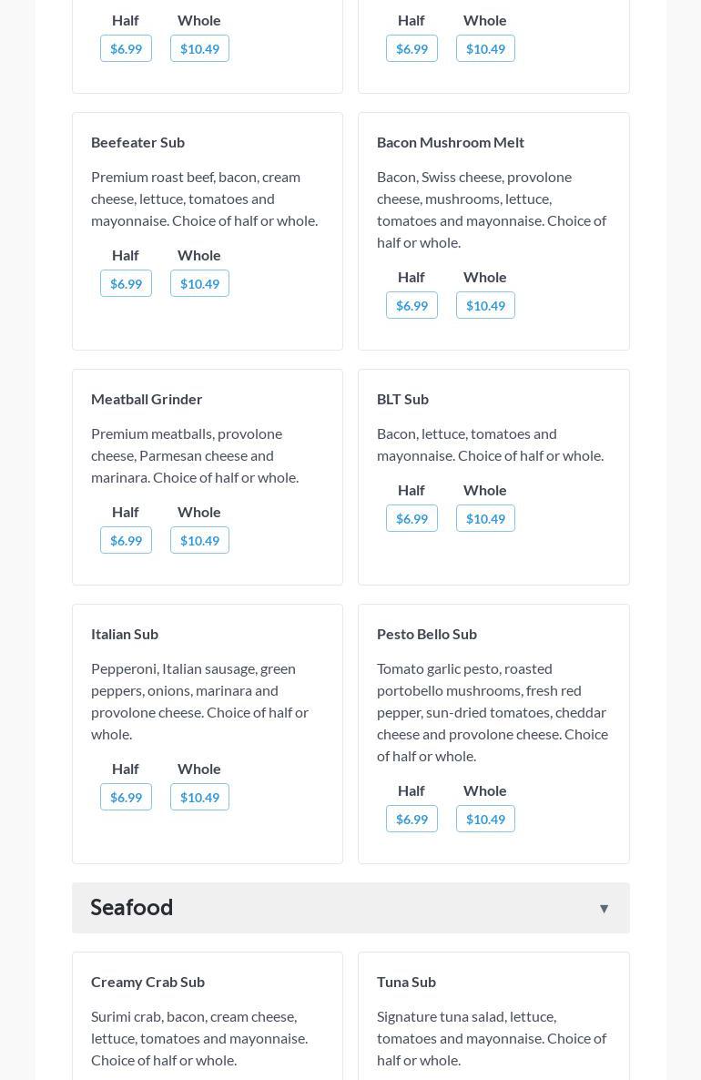Viewport: 701px width, 1080px height.
Task: Choose Whole $10.49 Beefeater Sub
Action: coord(199,283)
